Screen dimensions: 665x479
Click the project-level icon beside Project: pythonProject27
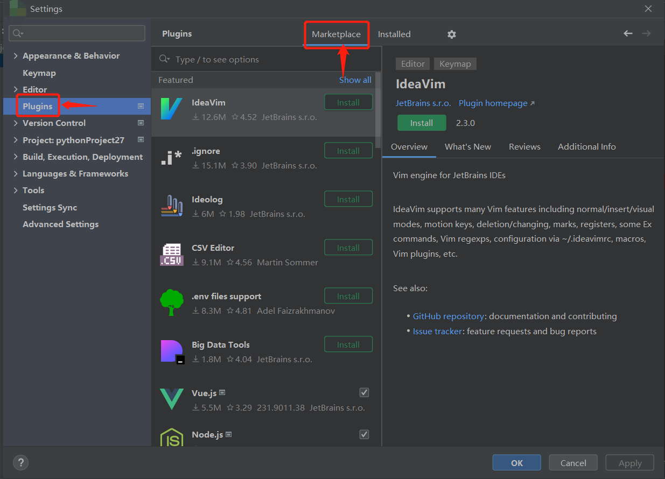(141, 140)
